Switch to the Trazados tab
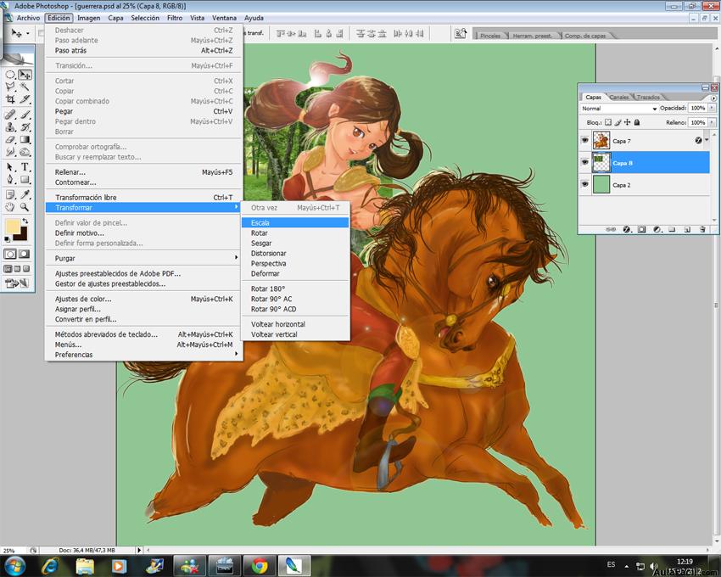The width and height of the screenshot is (721, 577). [x=648, y=97]
